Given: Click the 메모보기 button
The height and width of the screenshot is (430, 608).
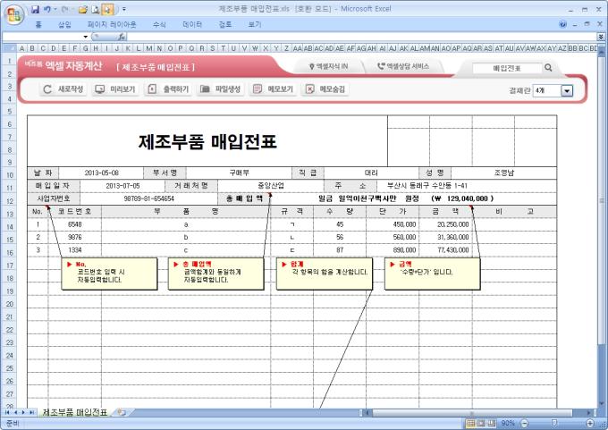Looking at the screenshot, I should [x=273, y=89].
